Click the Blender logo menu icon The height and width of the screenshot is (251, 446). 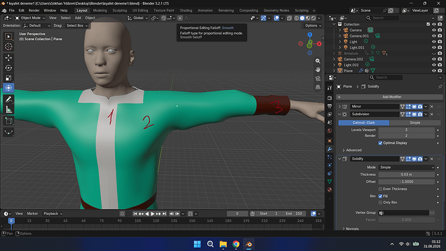click(x=4, y=10)
